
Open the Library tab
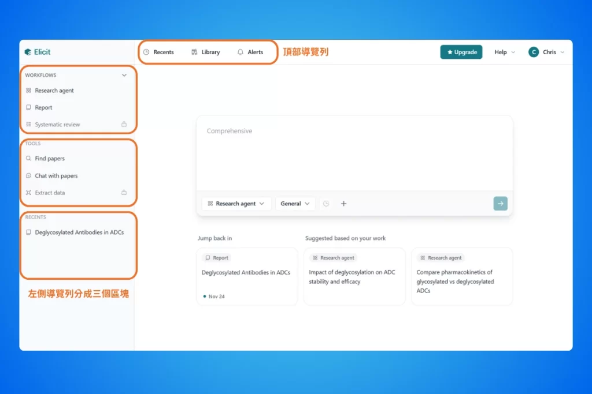pyautogui.click(x=206, y=52)
